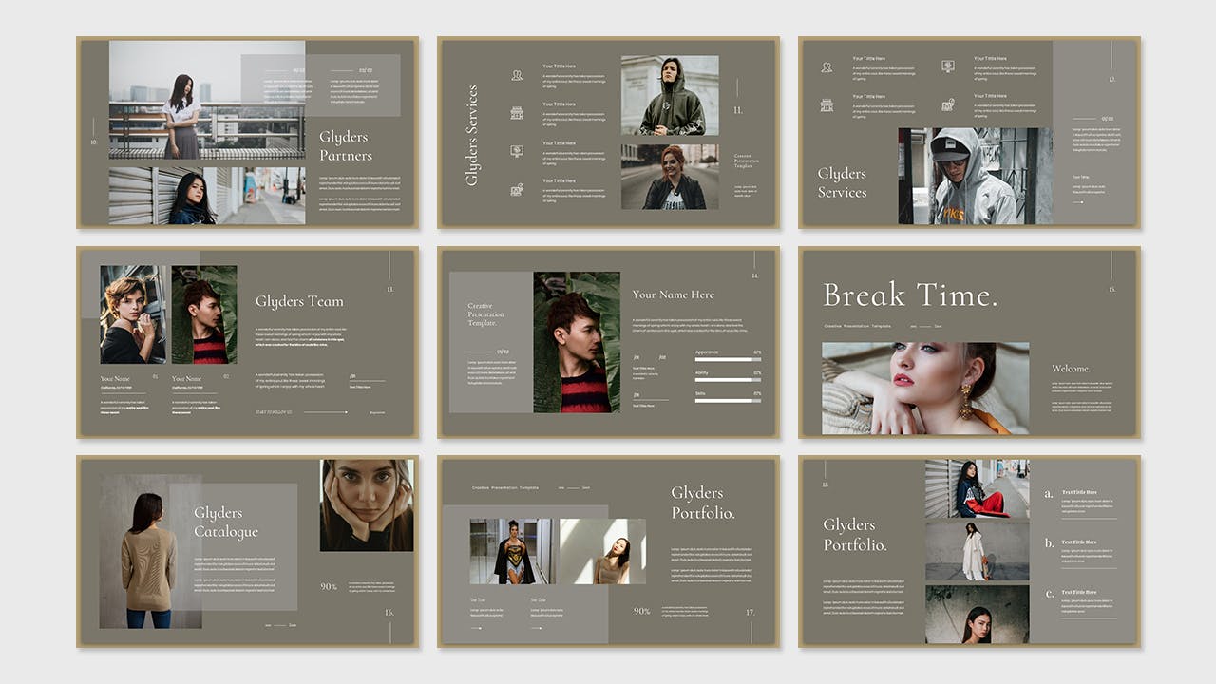
Task: Click the close-up earring woman photo
Action: pos(924,388)
